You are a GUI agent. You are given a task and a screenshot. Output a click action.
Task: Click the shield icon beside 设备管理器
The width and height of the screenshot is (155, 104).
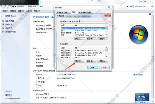(x=3, y=21)
